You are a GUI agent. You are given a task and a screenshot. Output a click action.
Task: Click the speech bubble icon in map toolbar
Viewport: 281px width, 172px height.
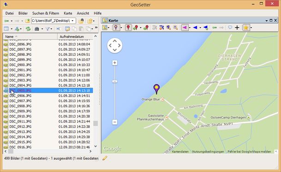(230, 27)
